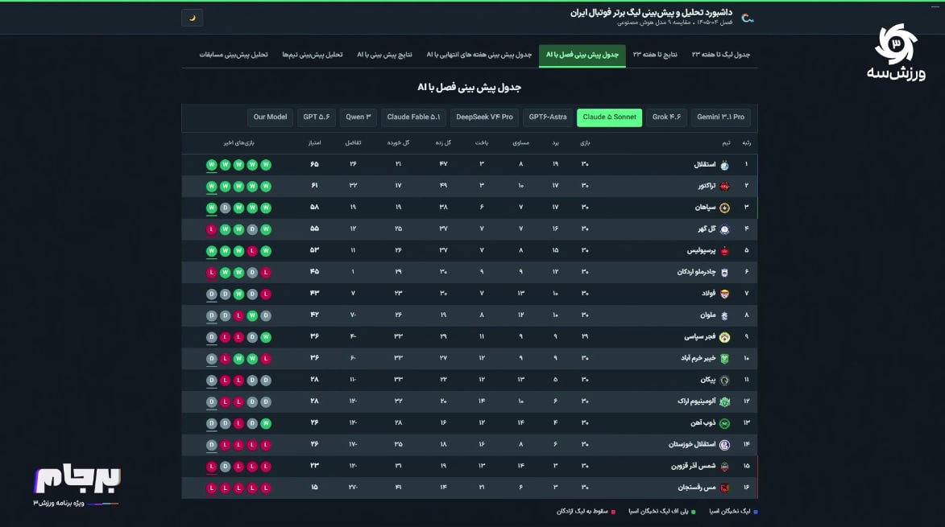Select the Grok 4.6 model
The width and height of the screenshot is (945, 527).
click(x=666, y=117)
